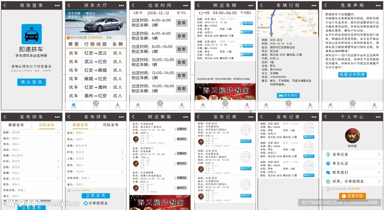Select 司机发布 tab on driver form screen

tap(47, 125)
